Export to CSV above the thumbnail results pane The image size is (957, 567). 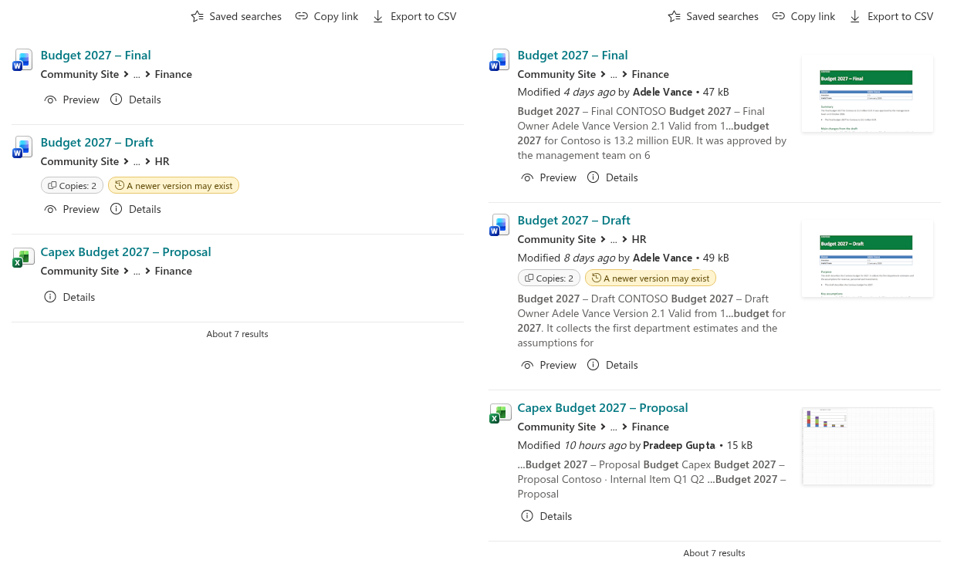[891, 16]
